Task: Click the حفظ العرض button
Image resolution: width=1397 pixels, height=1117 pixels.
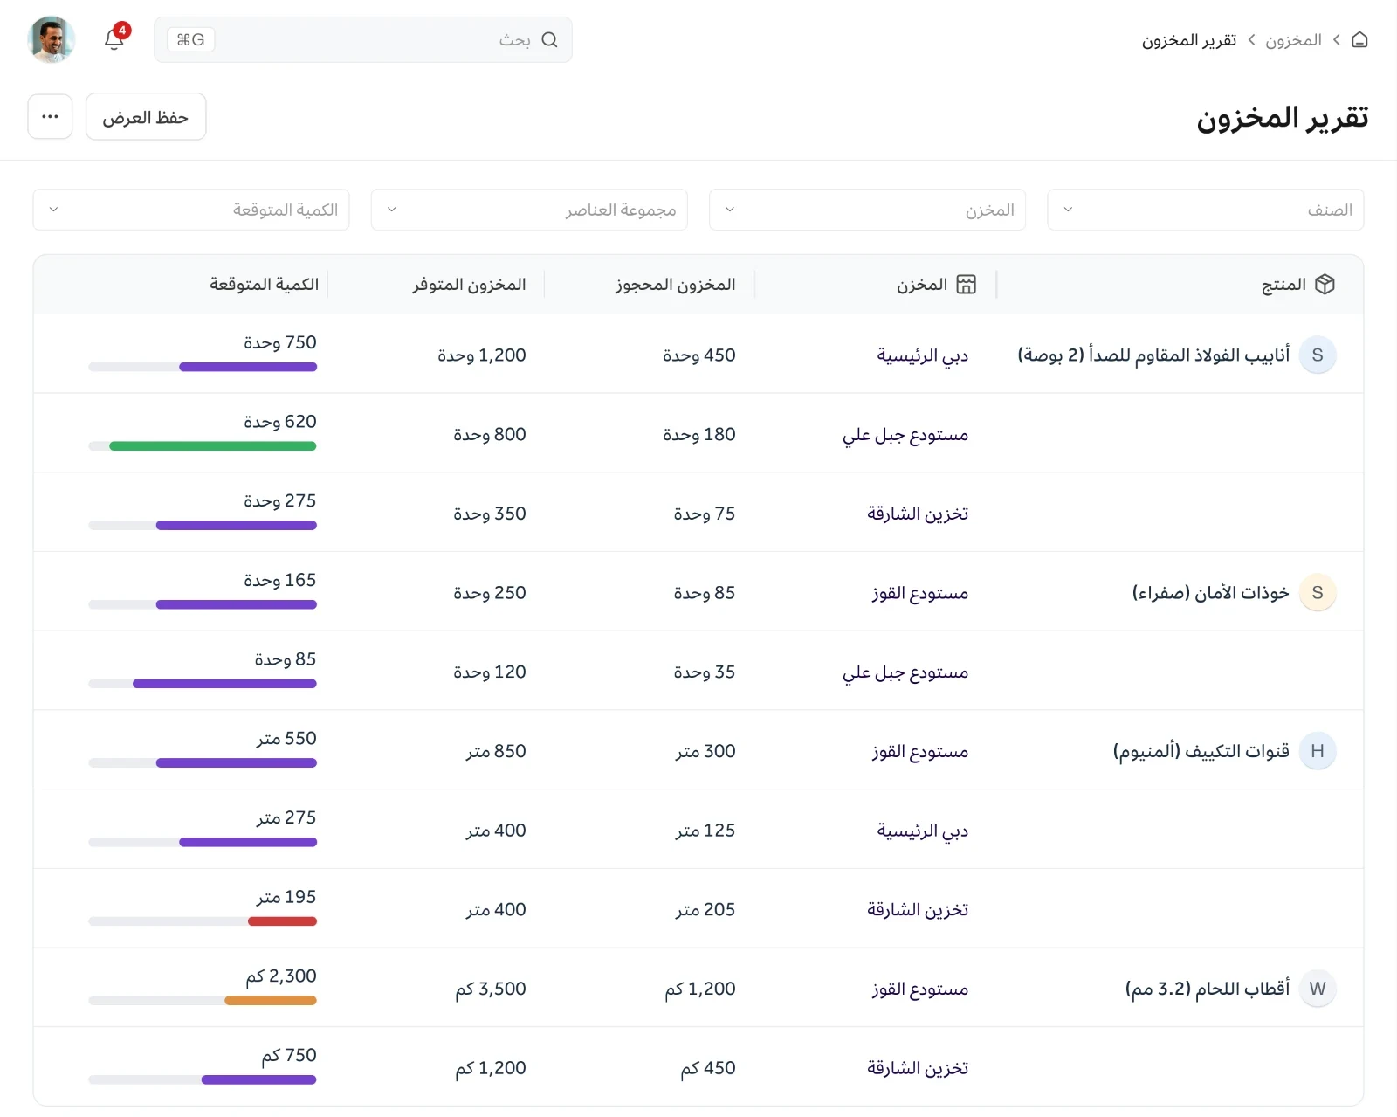Action: [146, 116]
